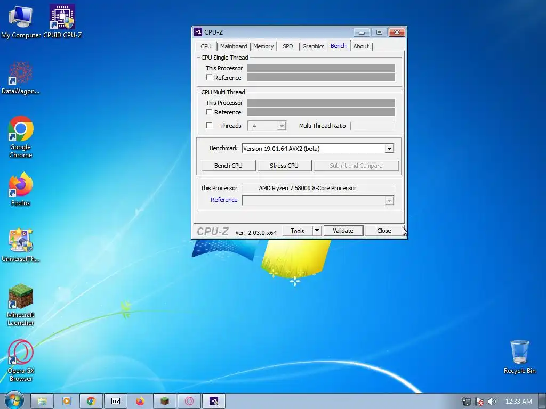Viewport: 546px width, 409px height.
Task: Click the Multi Thread This Processor bar
Action: click(x=321, y=102)
